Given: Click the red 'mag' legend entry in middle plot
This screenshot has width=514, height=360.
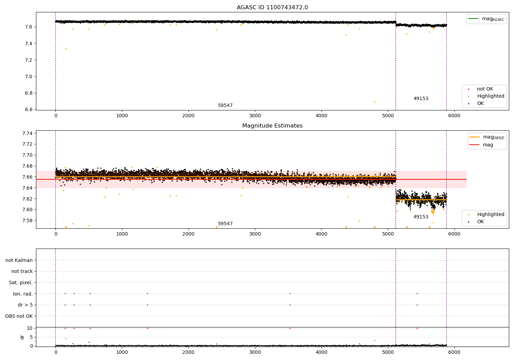Looking at the screenshot, I should coord(481,145).
